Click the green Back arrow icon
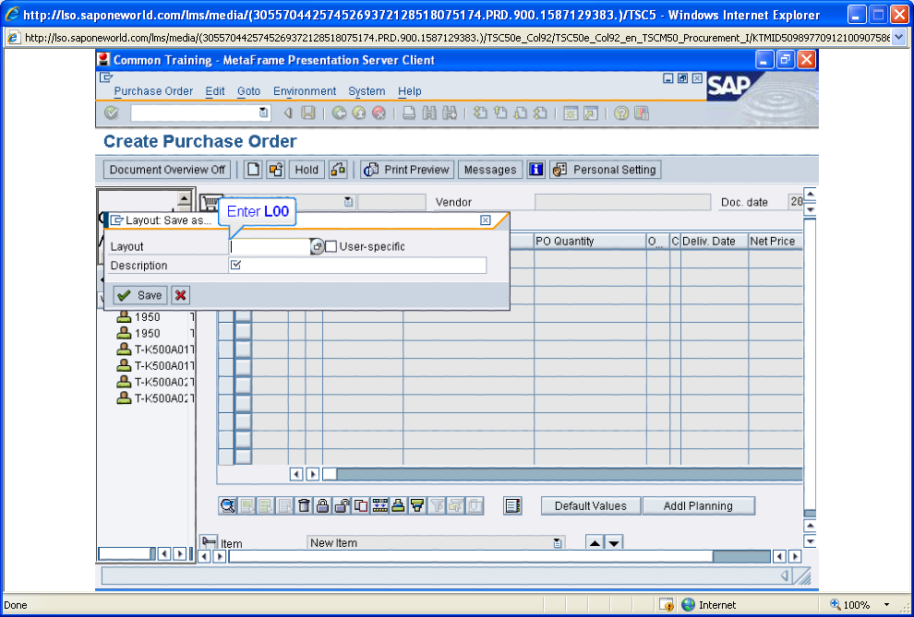The image size is (914, 617). point(339,113)
